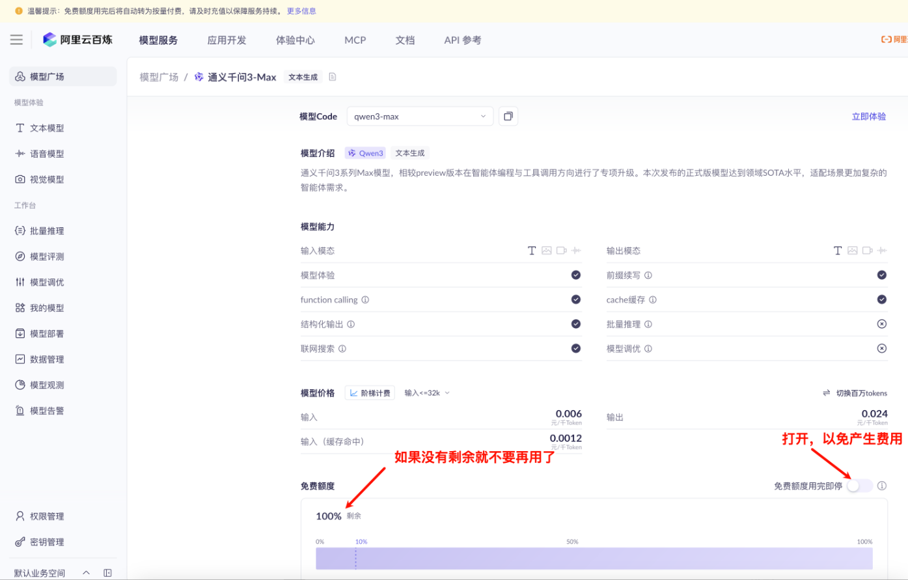Click the 更多信息 link in the notice bar
The image size is (908, 580).
[x=301, y=11]
